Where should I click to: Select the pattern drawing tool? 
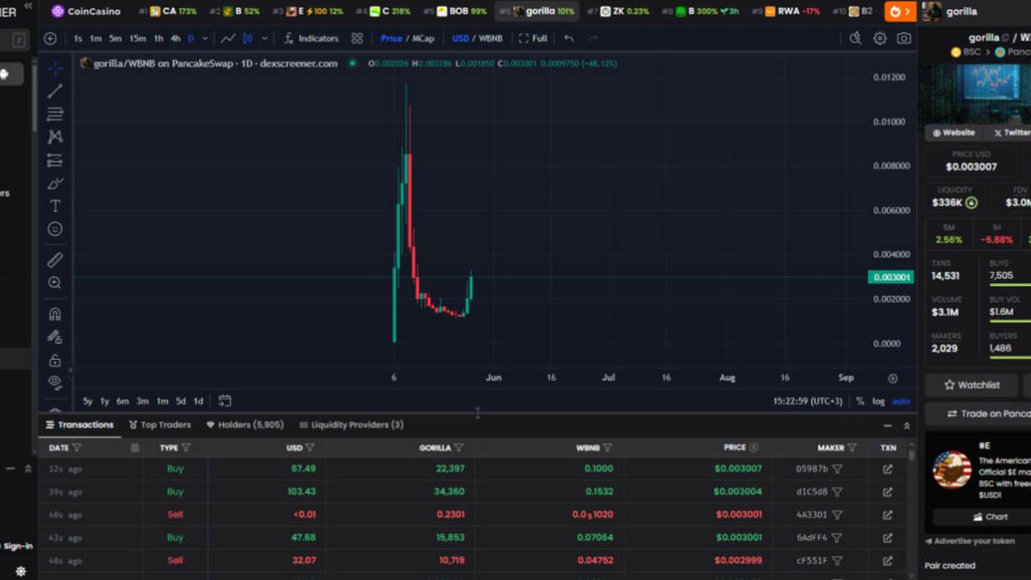[55, 137]
